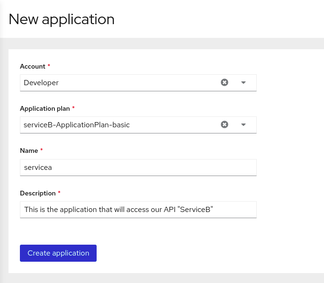
Task: Click the New application page heading
Action: click(x=62, y=19)
